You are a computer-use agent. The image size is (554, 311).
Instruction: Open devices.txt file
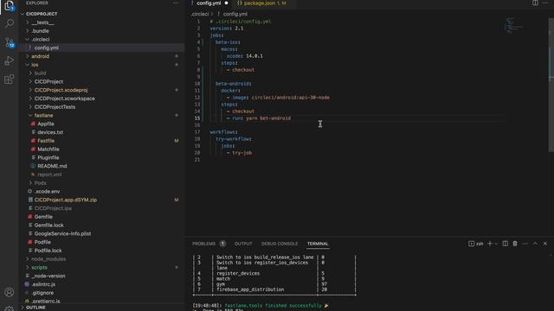50,132
